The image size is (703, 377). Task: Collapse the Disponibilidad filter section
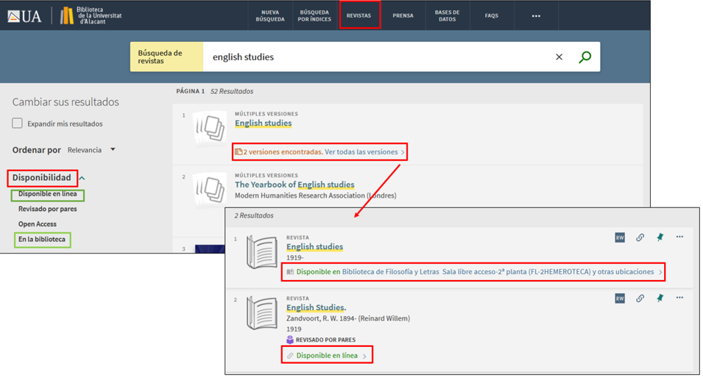[82, 178]
